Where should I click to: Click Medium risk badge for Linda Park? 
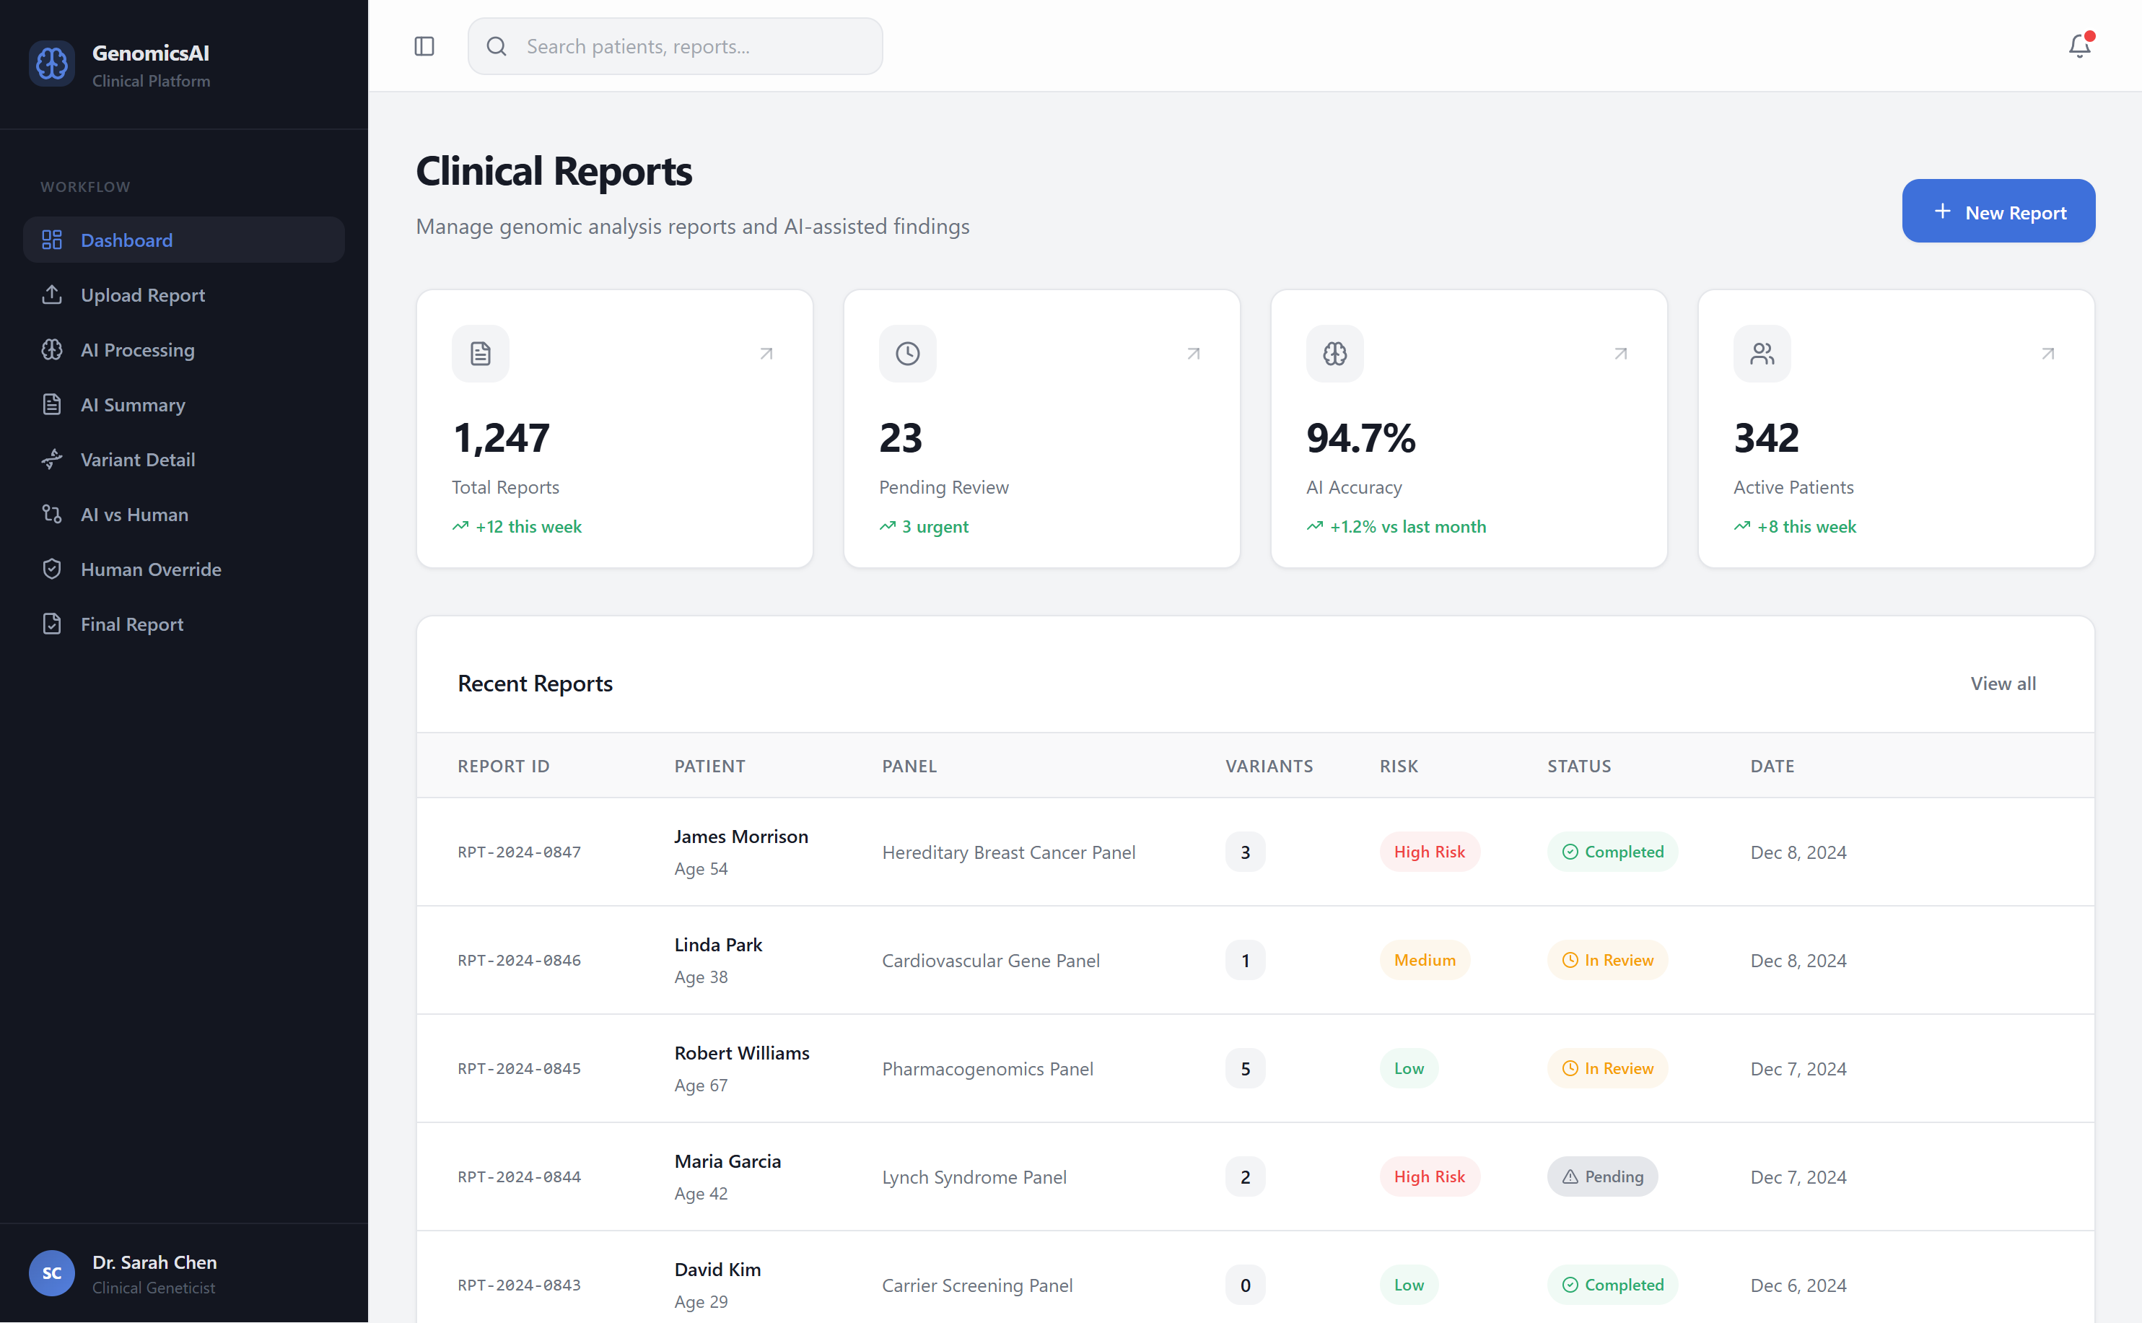pyautogui.click(x=1425, y=960)
